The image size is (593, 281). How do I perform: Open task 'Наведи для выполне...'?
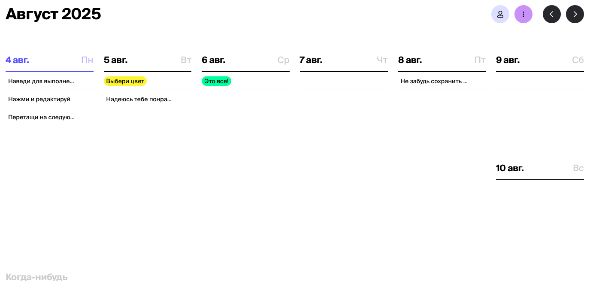click(41, 81)
